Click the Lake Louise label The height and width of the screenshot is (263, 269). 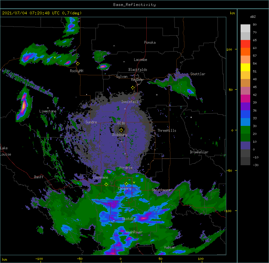pyautogui.click(x=6, y=151)
